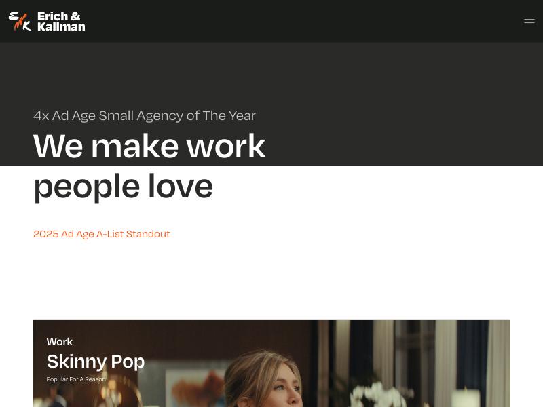This screenshot has width=543, height=407.
Task: Click '4x Ad Age Small Agency of The Year' text
Action: point(145,115)
